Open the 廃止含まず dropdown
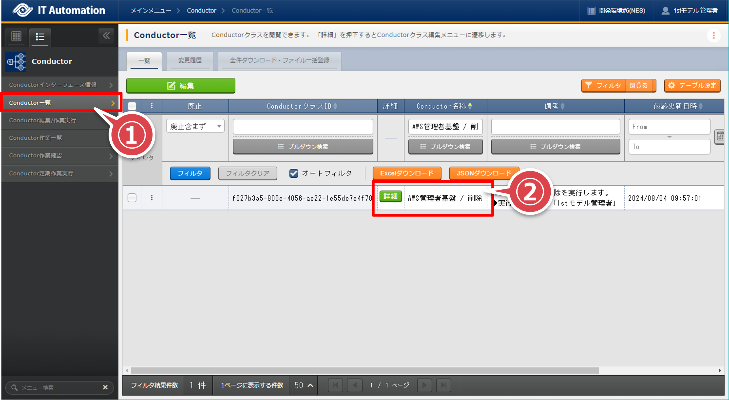Screen dimensions: 729x400 click(195, 126)
